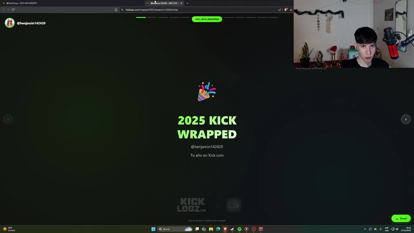Open File Explorer from taskbar
The image size is (414, 233).
tap(211, 229)
